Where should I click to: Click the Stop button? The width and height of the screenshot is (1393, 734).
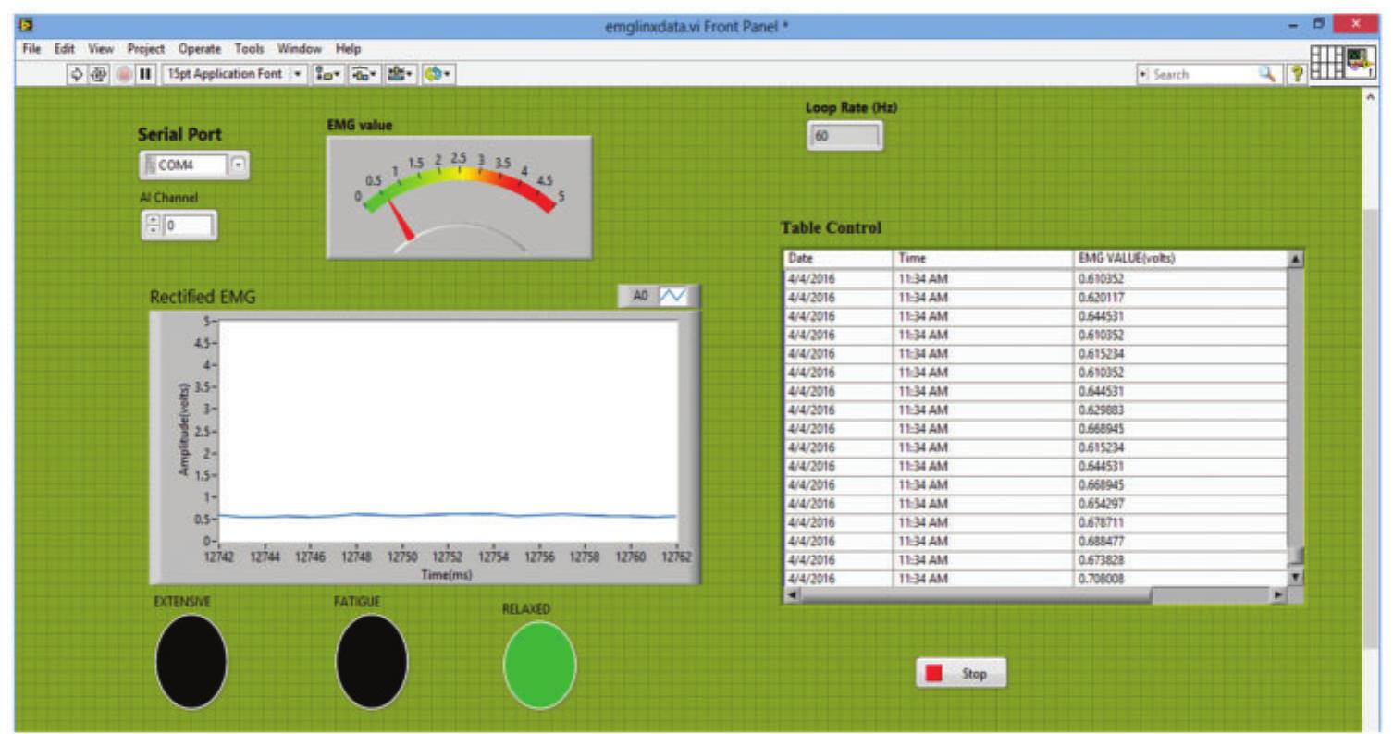coord(960,674)
